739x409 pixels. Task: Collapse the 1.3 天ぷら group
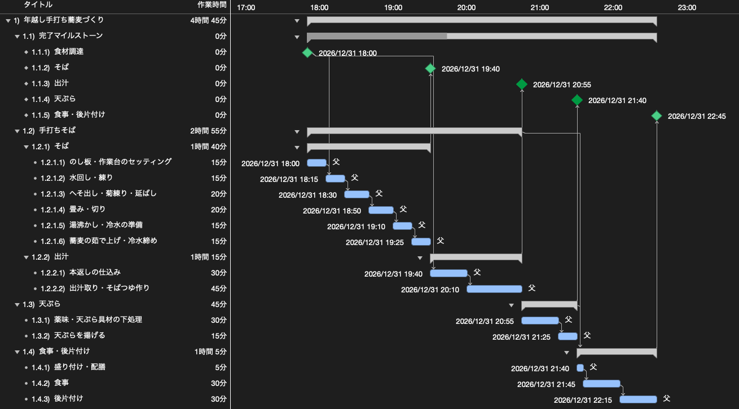click(x=17, y=304)
